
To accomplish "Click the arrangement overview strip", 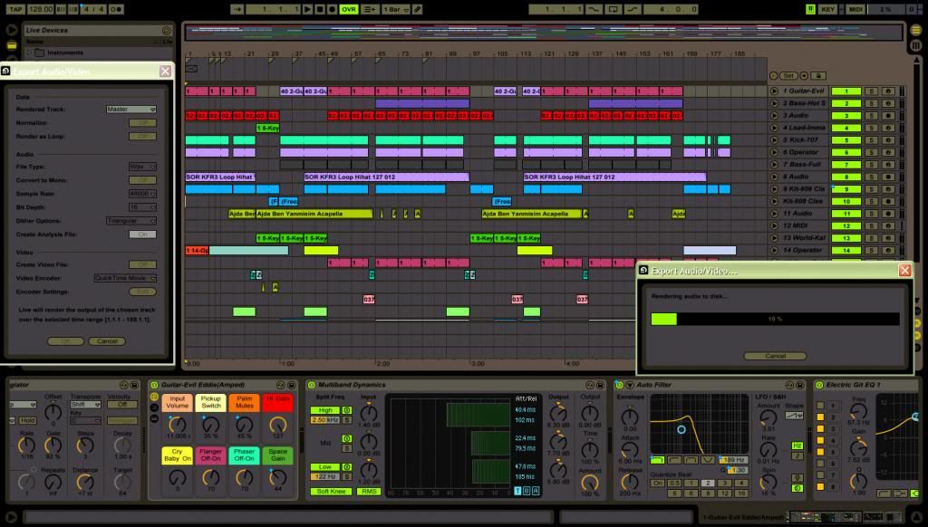I will 544,32.
